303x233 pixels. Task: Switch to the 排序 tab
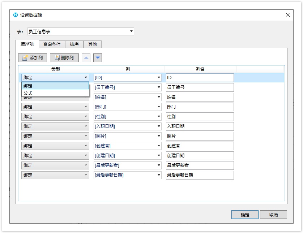click(x=74, y=44)
